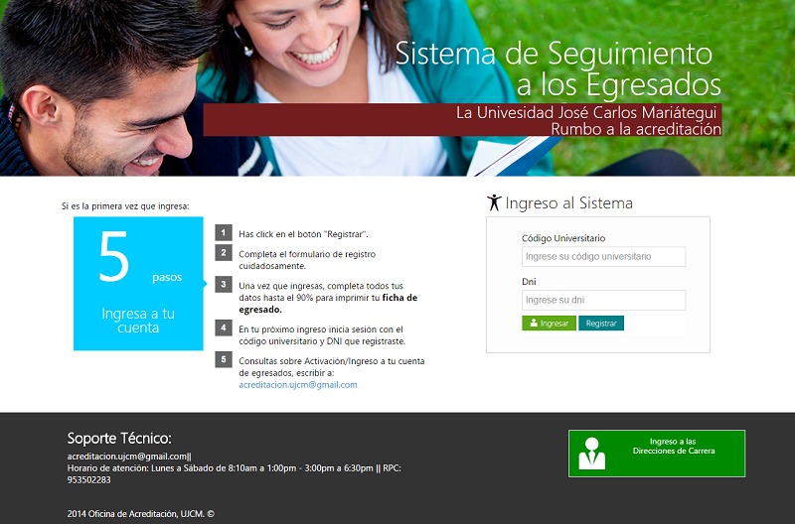Click the person icon beside Ingreso al Sistema
This screenshot has height=524, width=795.
tap(494, 202)
